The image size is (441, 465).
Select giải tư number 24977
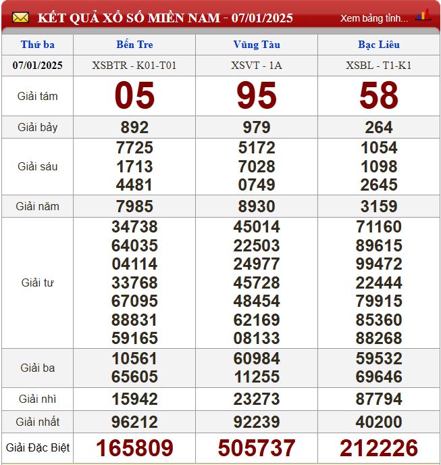[x=257, y=264]
